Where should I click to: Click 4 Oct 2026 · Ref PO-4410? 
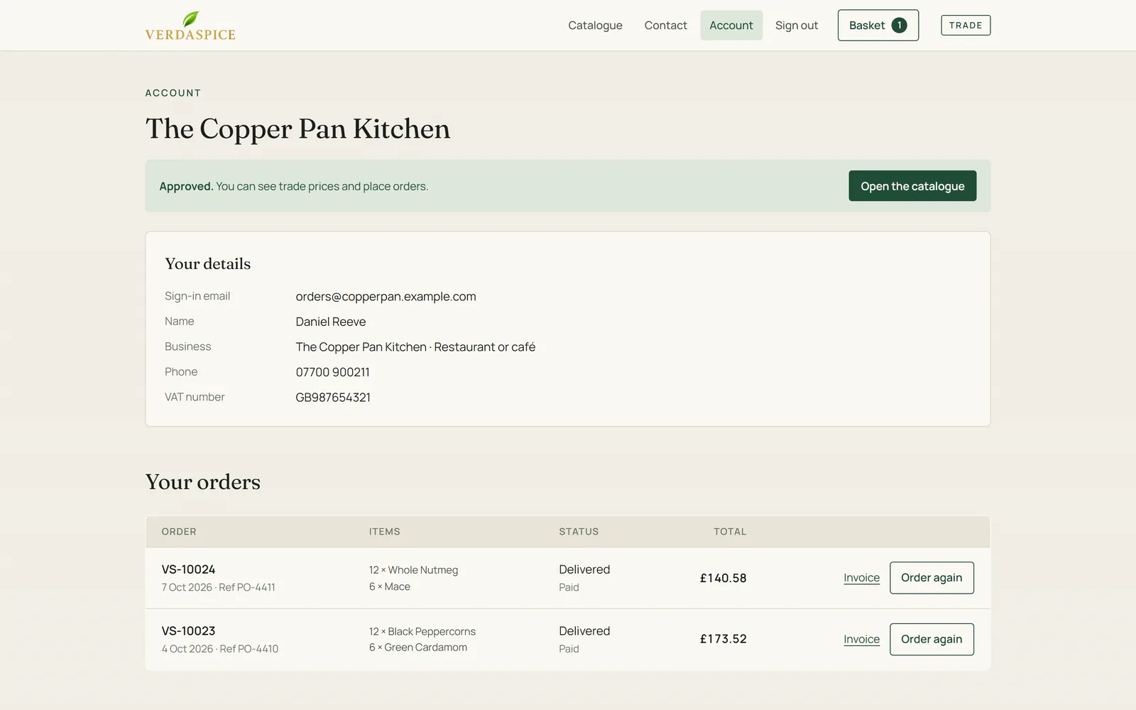[x=219, y=649]
